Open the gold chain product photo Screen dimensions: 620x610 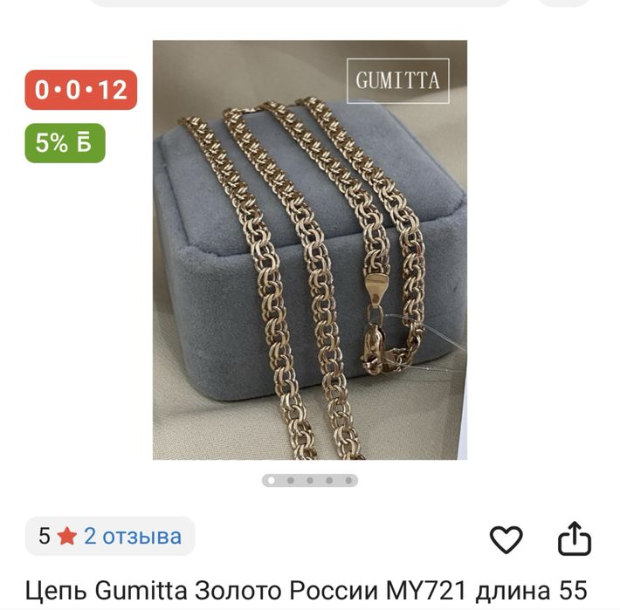310,250
